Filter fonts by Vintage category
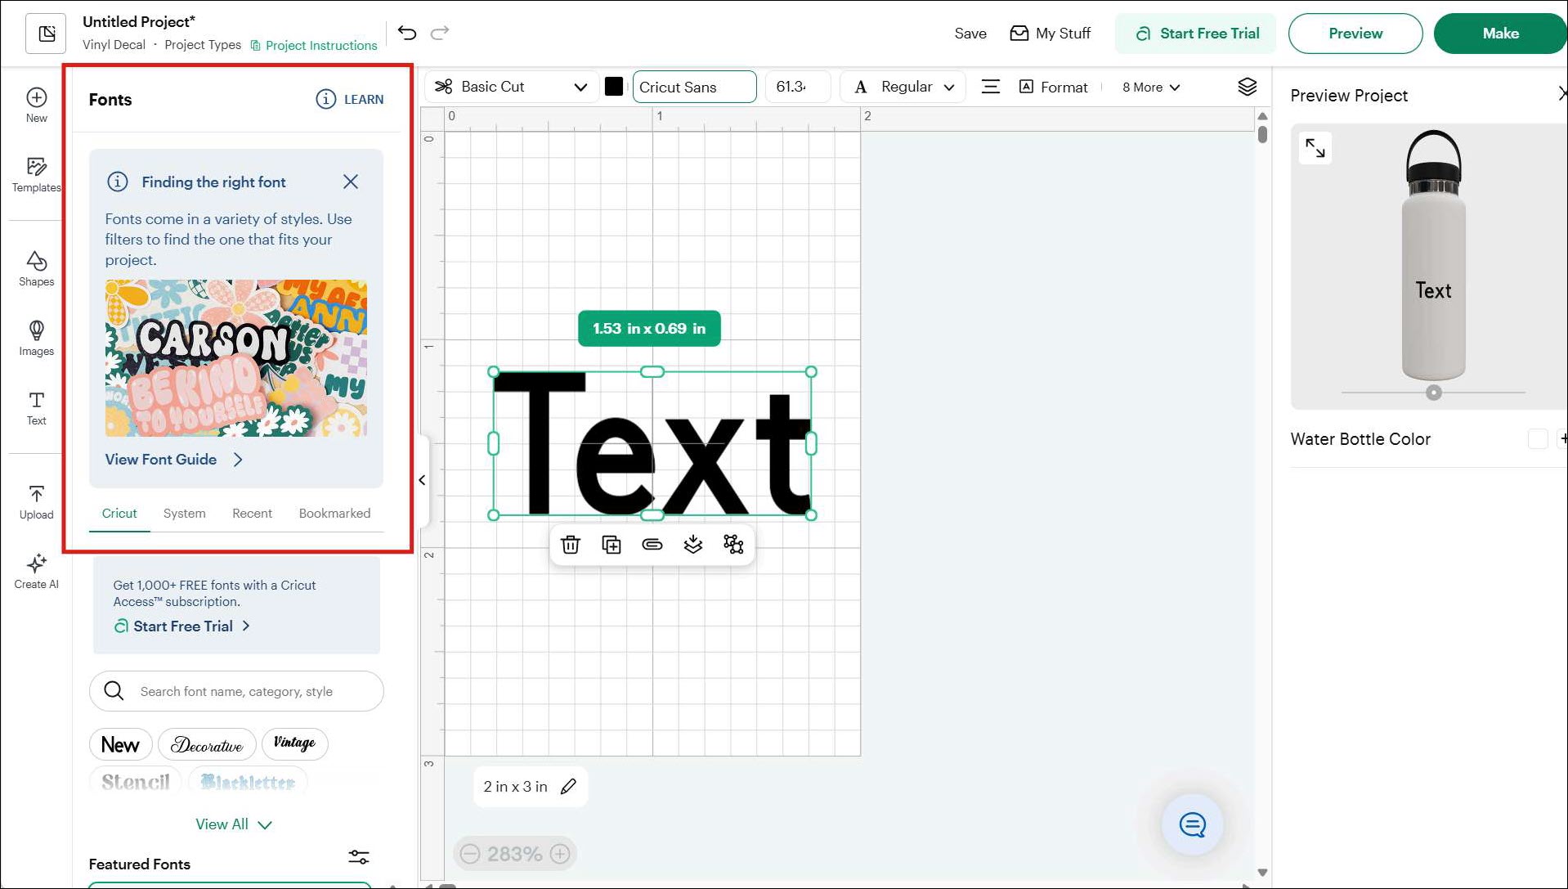1568x889 pixels. click(x=294, y=744)
